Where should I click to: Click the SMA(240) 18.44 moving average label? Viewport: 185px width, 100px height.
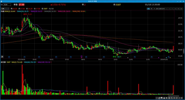(x=78, y=11)
